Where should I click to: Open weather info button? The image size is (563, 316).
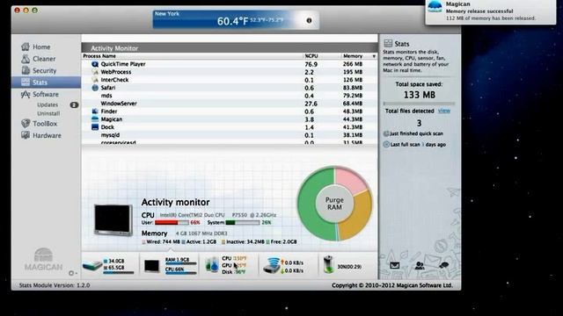click(309, 20)
